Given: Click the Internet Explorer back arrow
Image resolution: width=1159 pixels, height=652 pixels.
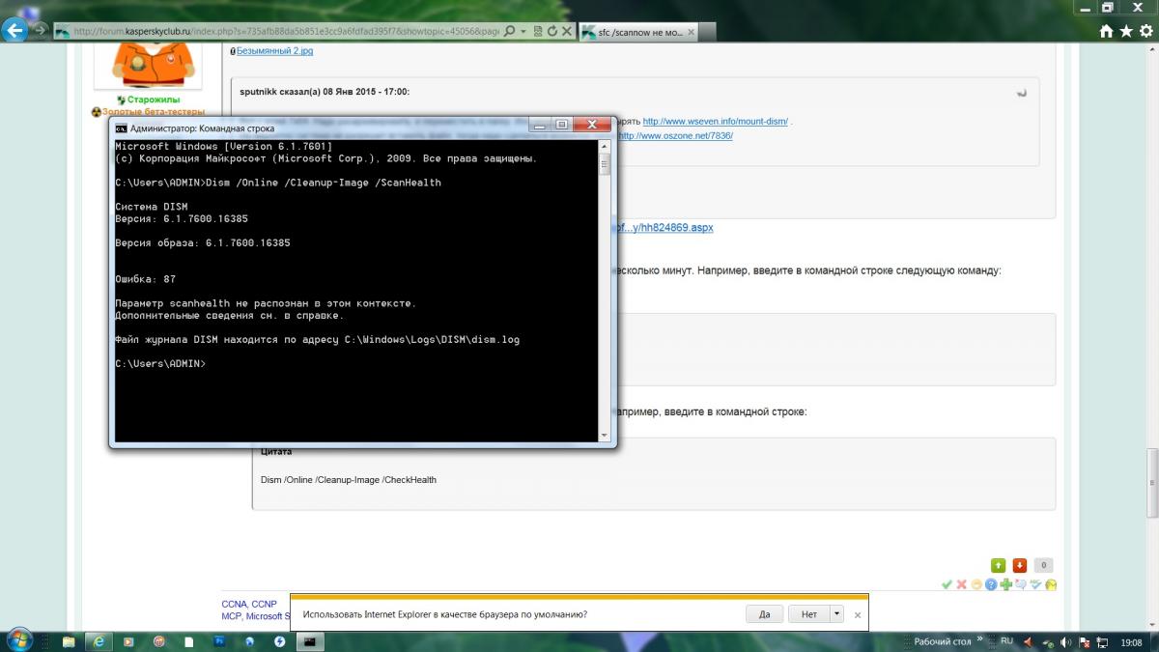Looking at the screenshot, I should (14, 31).
